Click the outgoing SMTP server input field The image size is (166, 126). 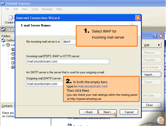[x=45, y=84]
